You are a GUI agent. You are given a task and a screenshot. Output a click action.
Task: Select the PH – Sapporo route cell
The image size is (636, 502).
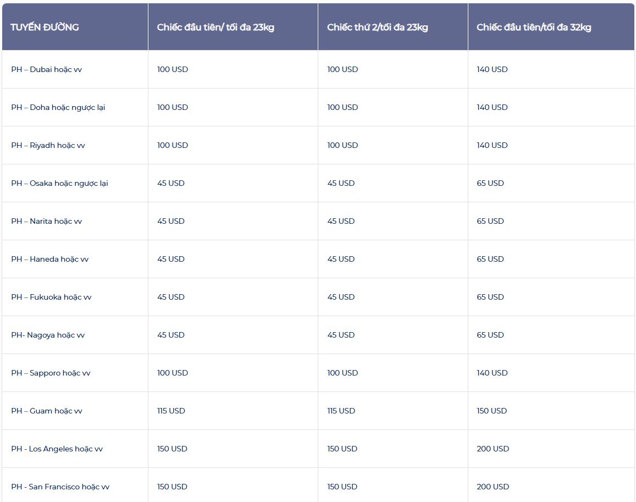[x=51, y=373]
